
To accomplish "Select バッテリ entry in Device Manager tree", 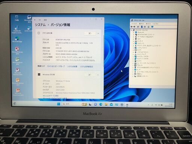I will coord(139,61).
